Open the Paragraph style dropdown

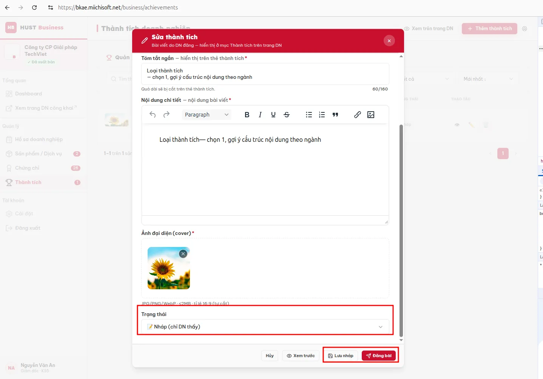(x=207, y=115)
